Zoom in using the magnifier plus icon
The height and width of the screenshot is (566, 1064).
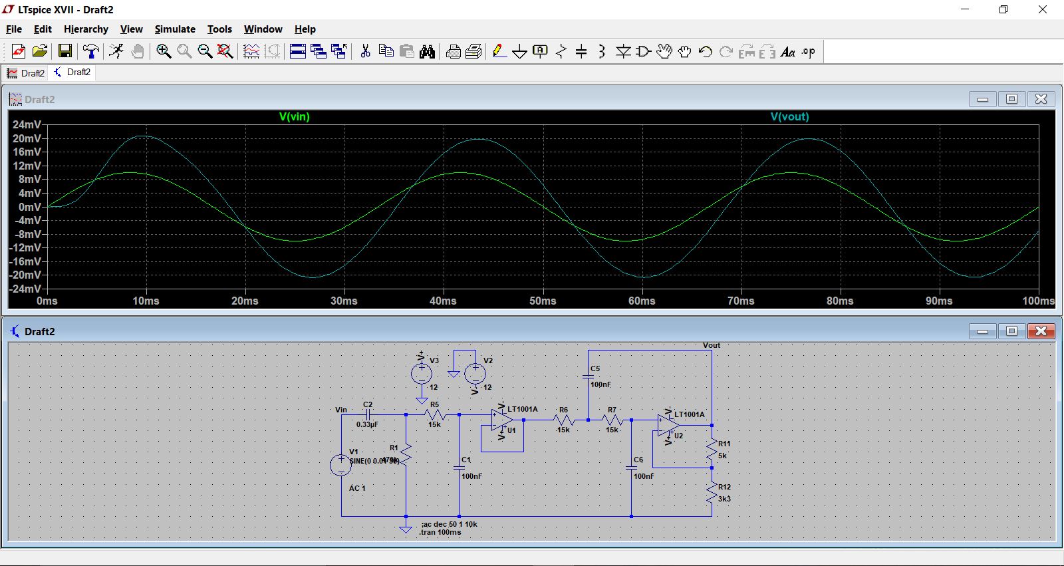164,51
